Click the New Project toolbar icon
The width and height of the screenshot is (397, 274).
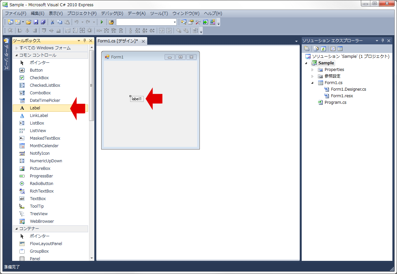(x=11, y=22)
